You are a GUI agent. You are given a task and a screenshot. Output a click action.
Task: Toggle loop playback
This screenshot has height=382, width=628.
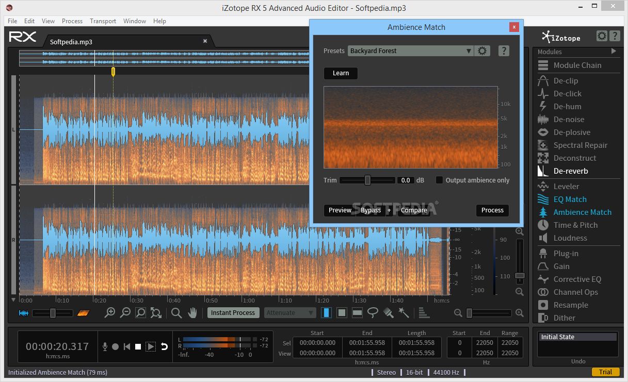[164, 346]
